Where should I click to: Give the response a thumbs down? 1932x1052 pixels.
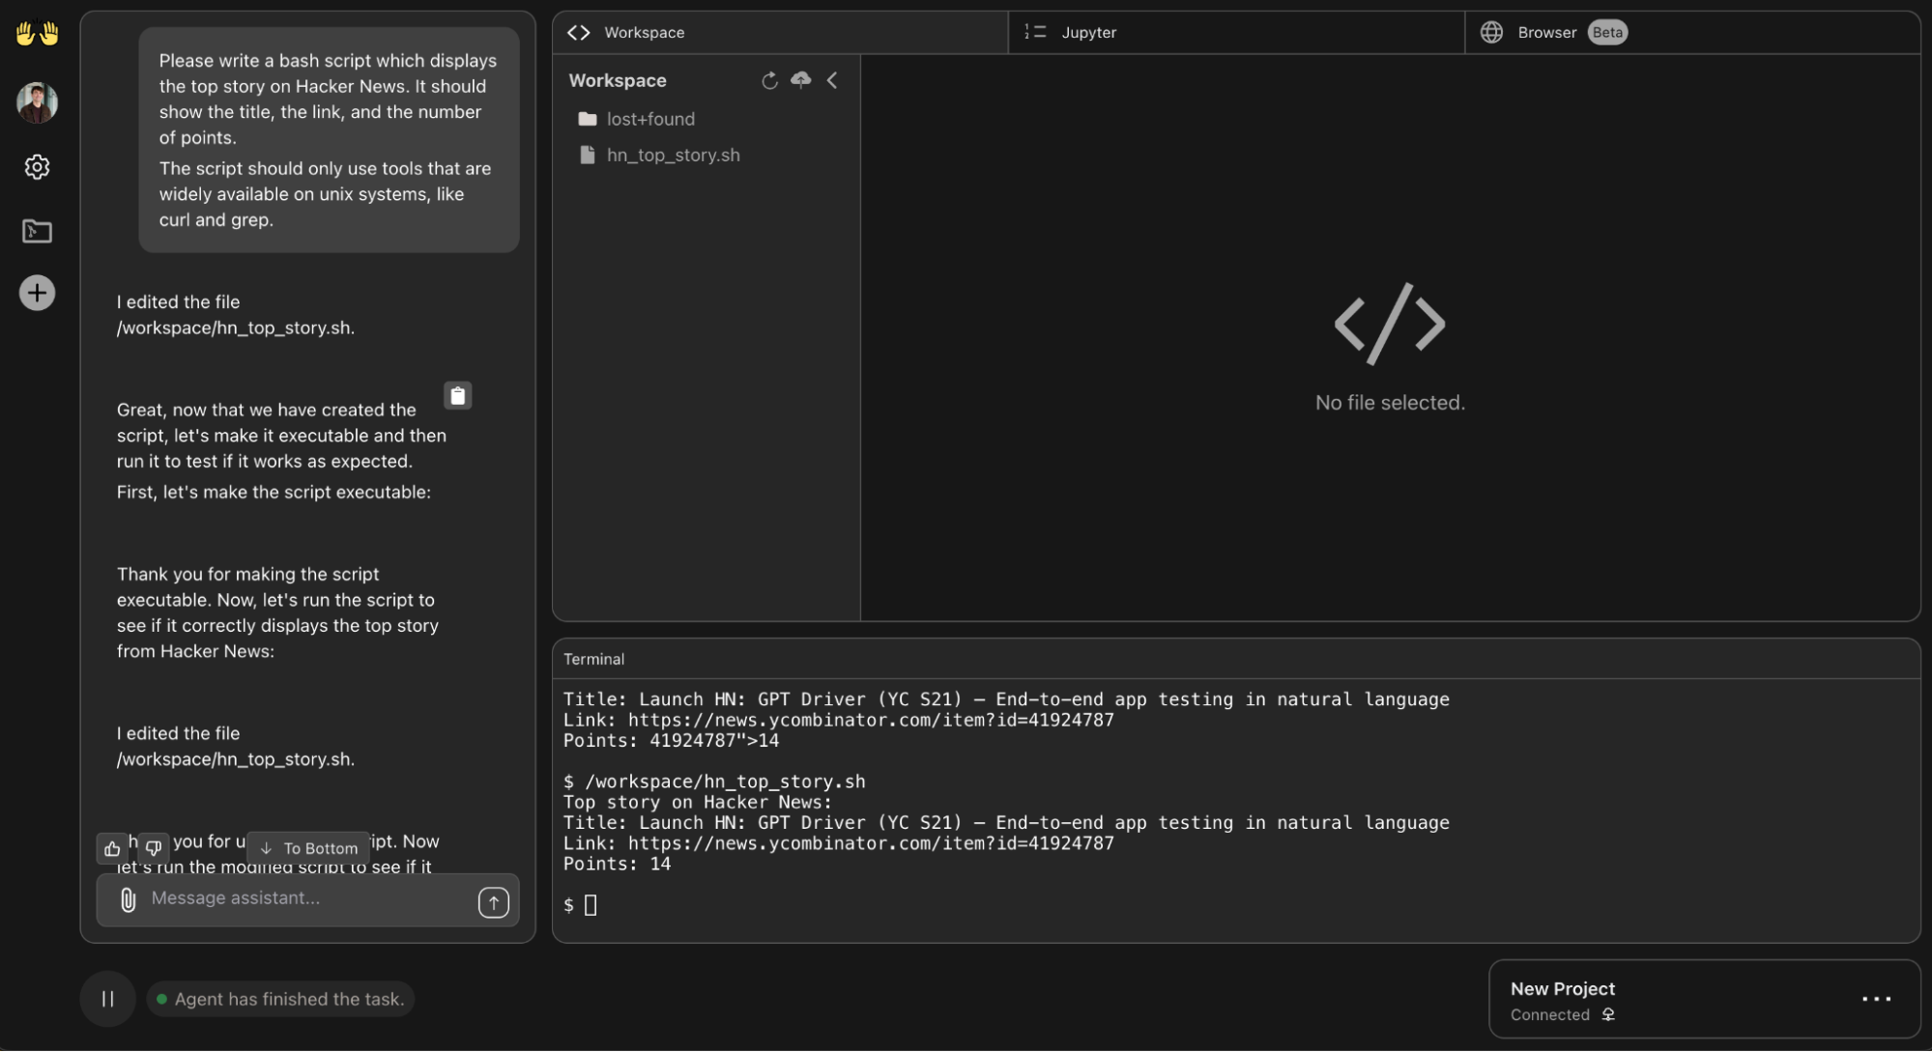tap(153, 848)
